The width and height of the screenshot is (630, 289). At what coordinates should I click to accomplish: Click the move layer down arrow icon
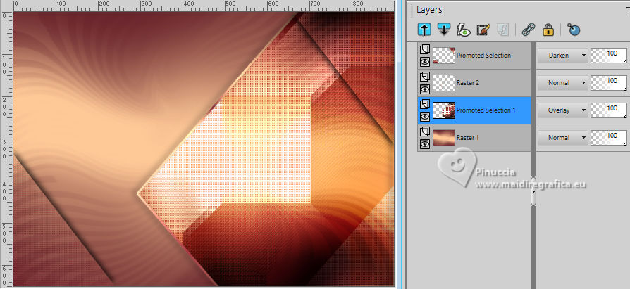pos(443,30)
